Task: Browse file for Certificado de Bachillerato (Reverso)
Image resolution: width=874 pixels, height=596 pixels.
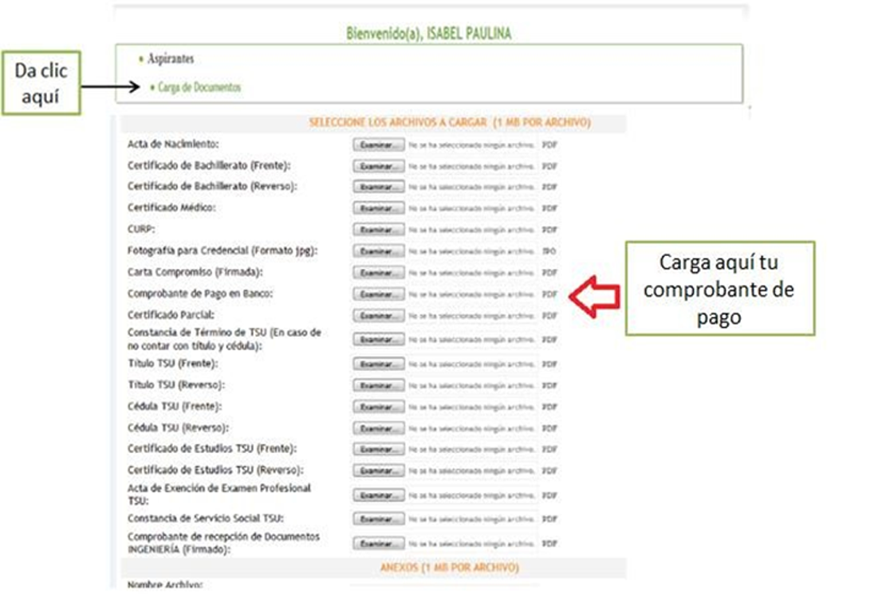Action: coord(378,187)
